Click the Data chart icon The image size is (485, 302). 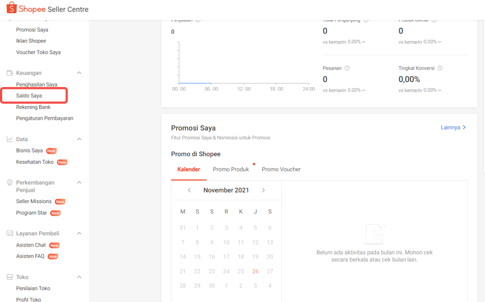[x=9, y=139]
